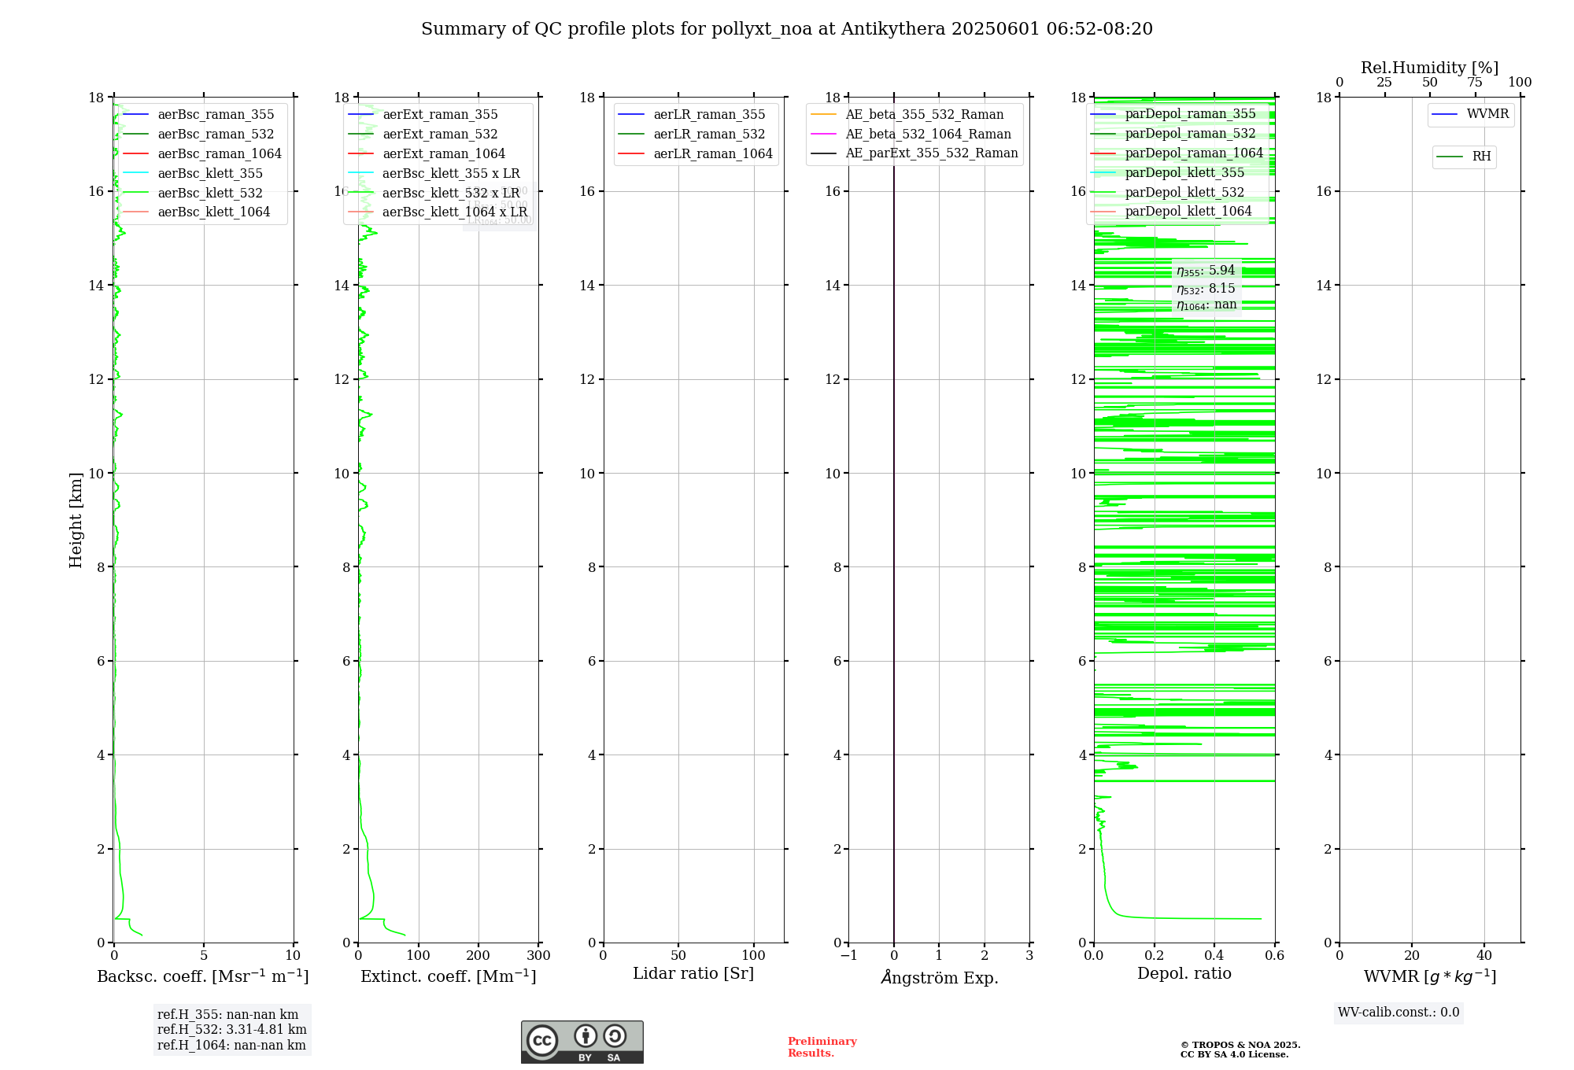
Task: Click the WV-calib.const. value box
Action: tap(1398, 1013)
